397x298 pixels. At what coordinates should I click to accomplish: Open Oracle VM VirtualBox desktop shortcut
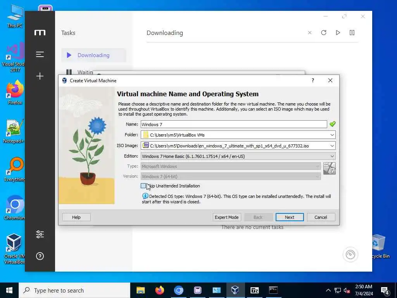click(x=14, y=249)
